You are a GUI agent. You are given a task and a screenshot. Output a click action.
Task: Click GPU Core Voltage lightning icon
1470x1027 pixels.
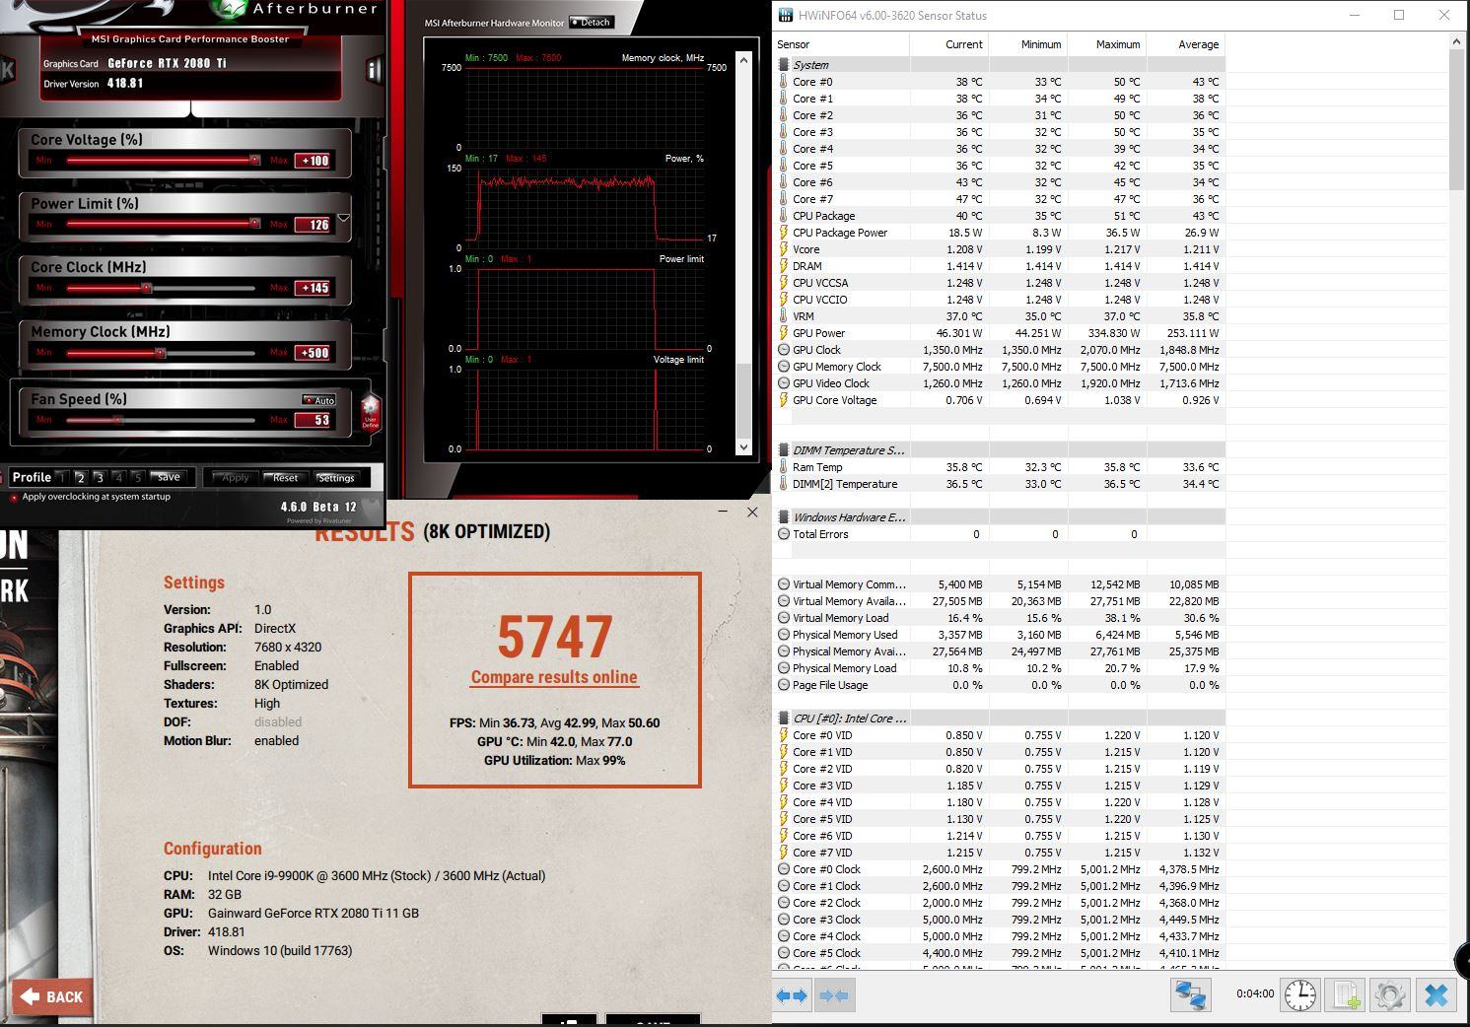pyautogui.click(x=784, y=400)
